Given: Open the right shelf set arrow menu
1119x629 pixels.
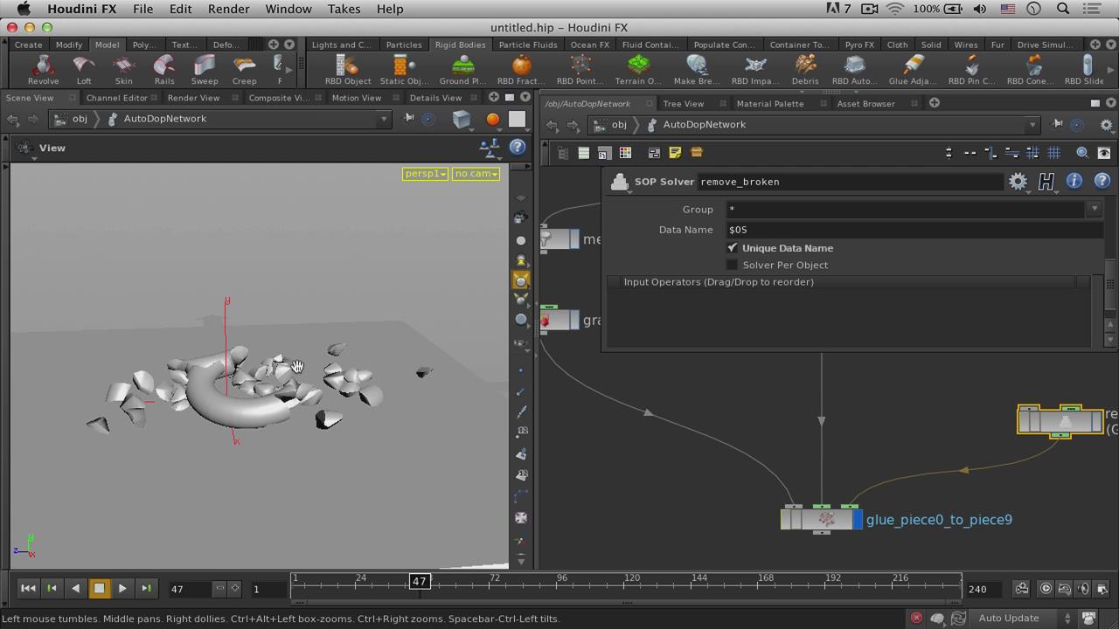Looking at the screenshot, I should coord(1111,45).
